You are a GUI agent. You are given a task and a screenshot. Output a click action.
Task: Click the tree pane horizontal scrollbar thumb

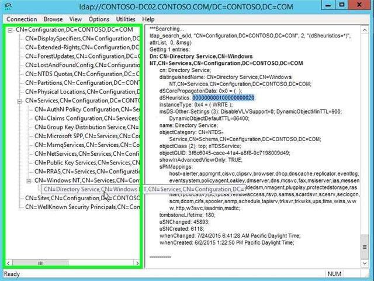point(40,263)
